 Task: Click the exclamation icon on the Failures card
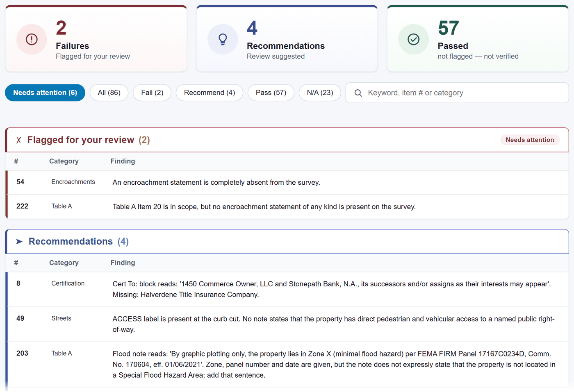[32, 39]
